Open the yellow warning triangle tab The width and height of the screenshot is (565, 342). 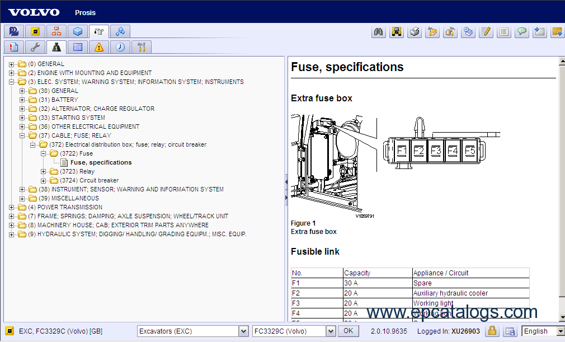pos(99,47)
